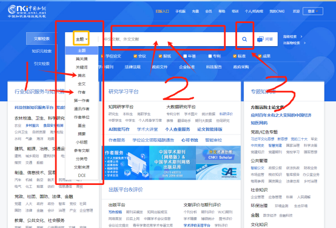Viewport: 336px width, 228px height.
Task: Switch to the 文献检索 tab
Action: 42,39
